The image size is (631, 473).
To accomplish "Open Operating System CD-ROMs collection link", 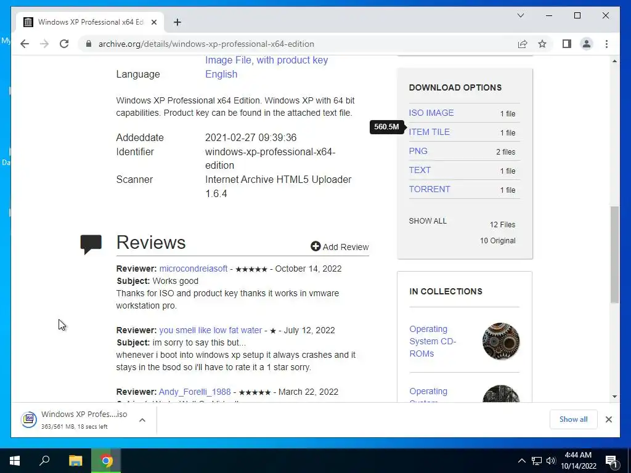I will [x=433, y=341].
